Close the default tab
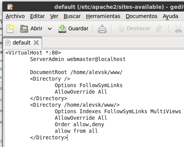Screen dimensions: 184x147 pos(36,43)
